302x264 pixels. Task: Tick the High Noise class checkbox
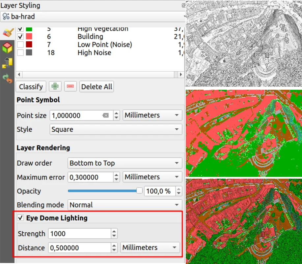pos(20,53)
